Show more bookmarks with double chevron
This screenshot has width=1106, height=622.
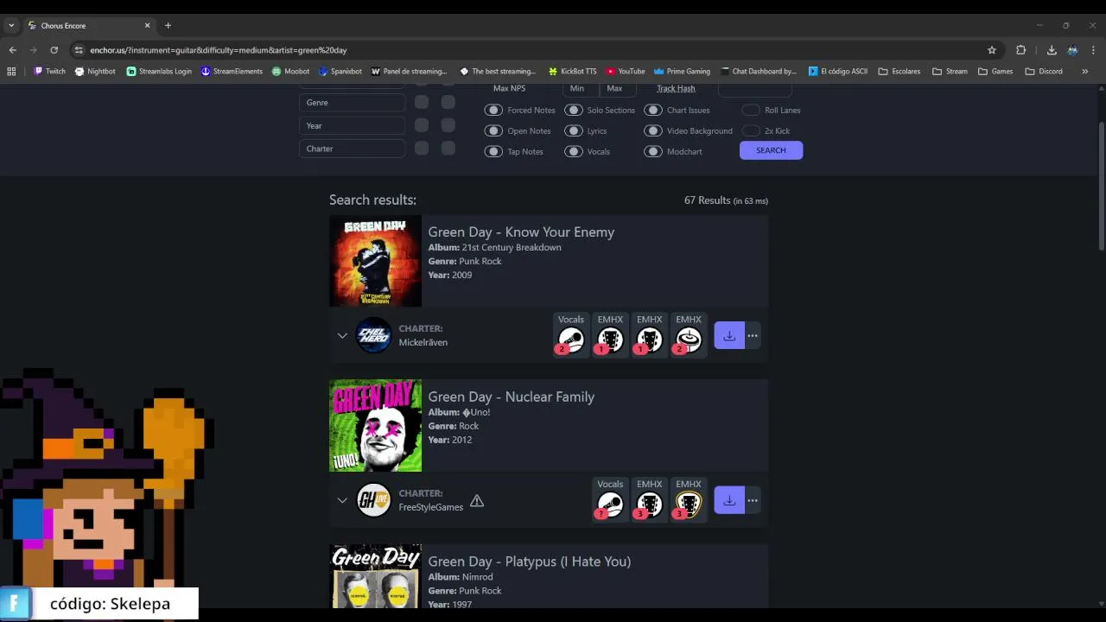coord(1084,71)
